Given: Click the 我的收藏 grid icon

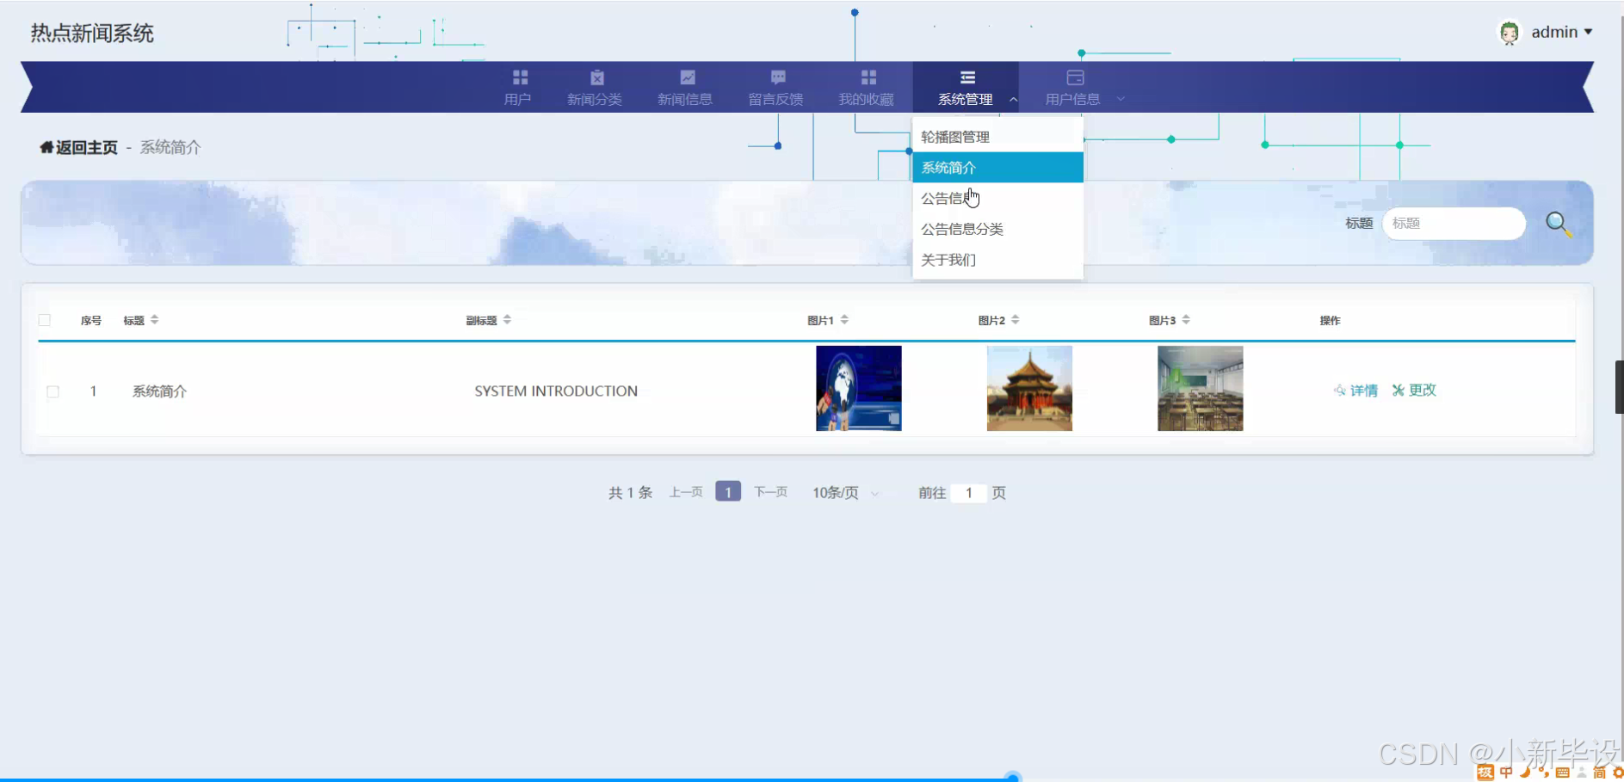Looking at the screenshot, I should 868,76.
